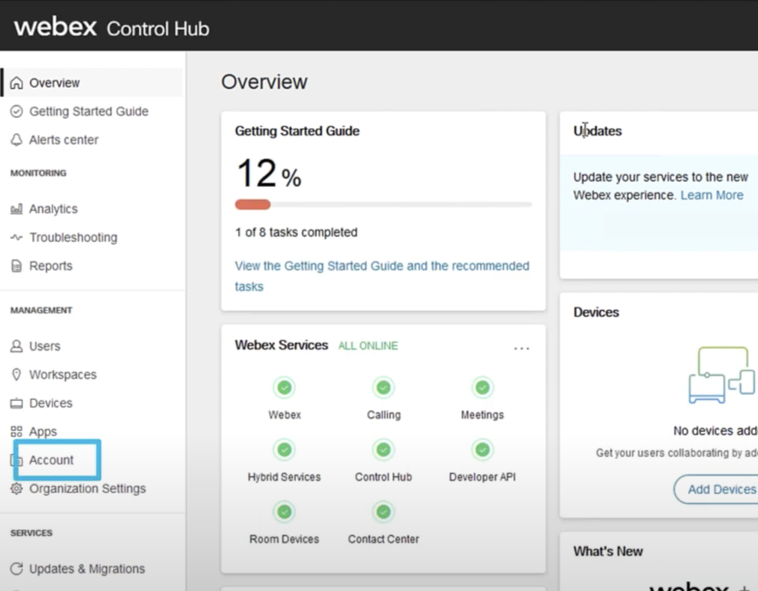This screenshot has height=591, width=758.
Task: Open Updates & Migrations under Services
Action: pyautogui.click(x=87, y=569)
